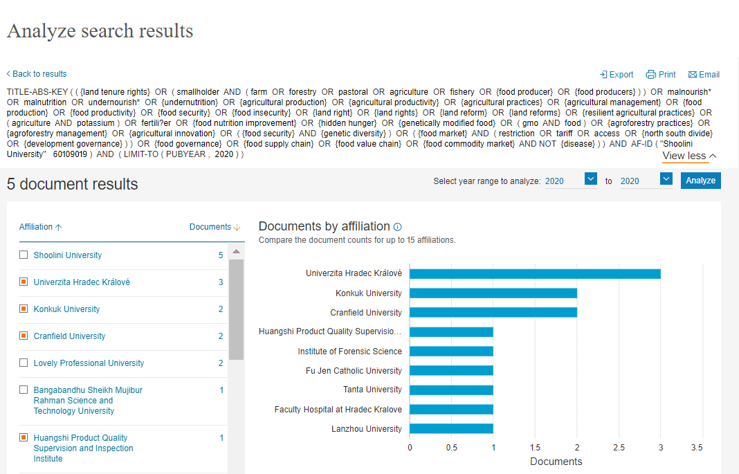Image resolution: width=739 pixels, height=474 pixels.
Task: Click the Export icon
Action: click(x=603, y=75)
